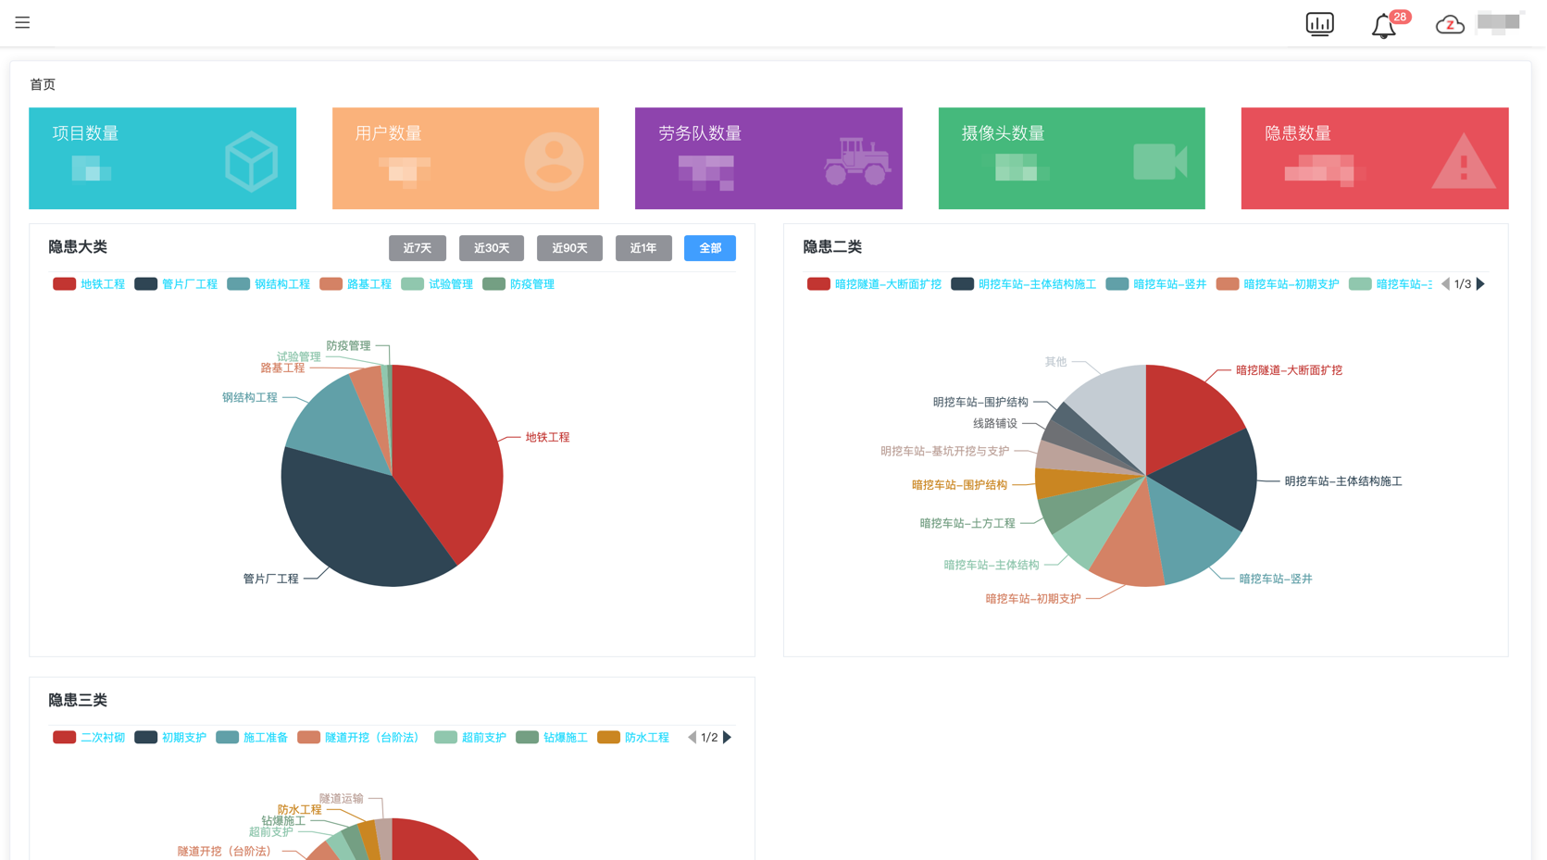Select the 近90天 filter button
Screen dimensions: 1547x860
pyautogui.click(x=569, y=248)
